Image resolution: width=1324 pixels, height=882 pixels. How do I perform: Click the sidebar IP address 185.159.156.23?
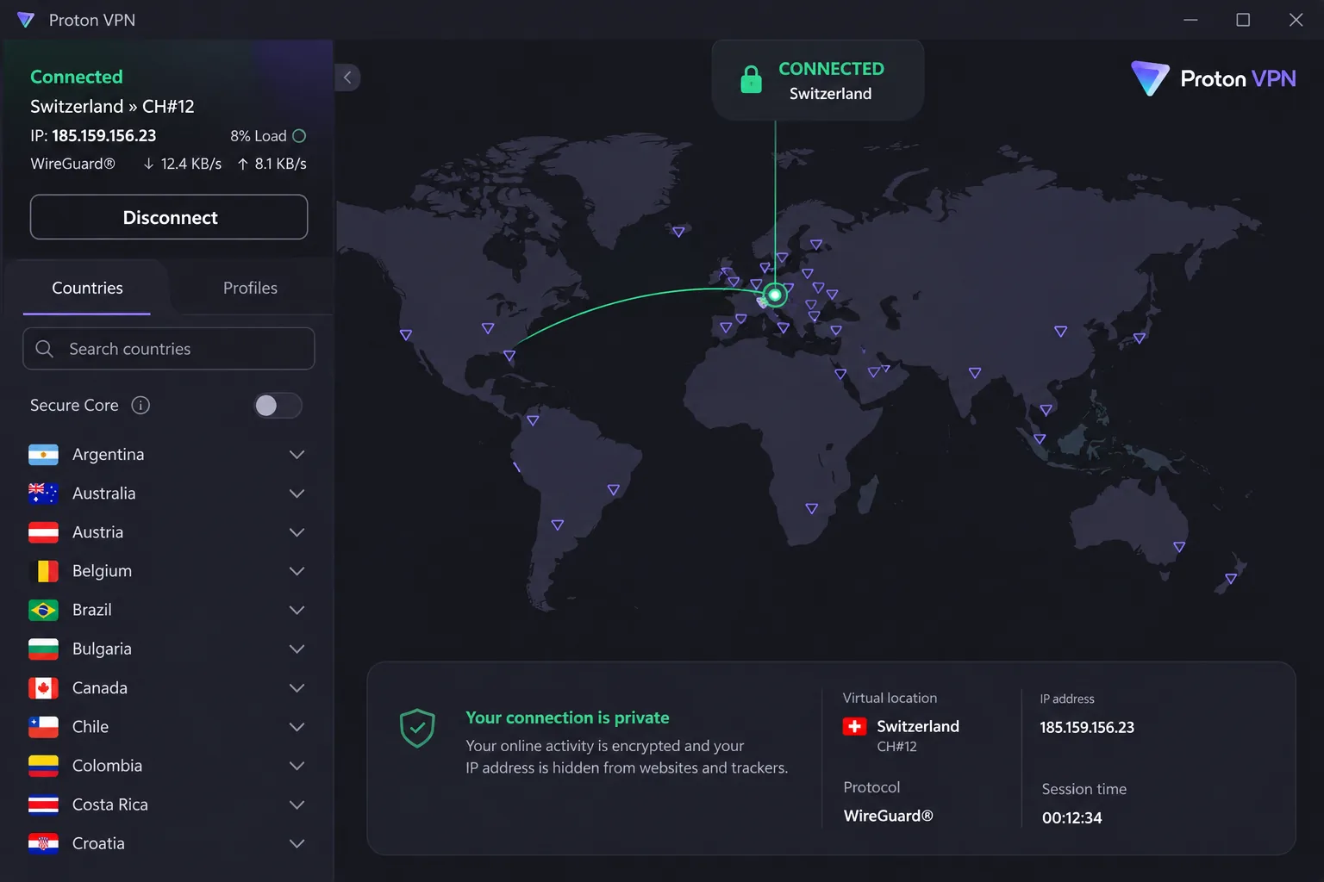103,136
